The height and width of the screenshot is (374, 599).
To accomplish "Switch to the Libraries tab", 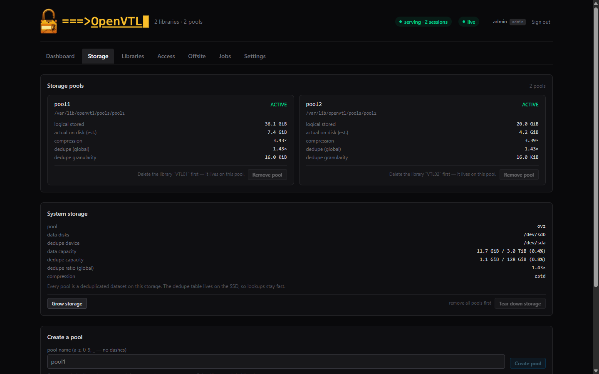I will (x=133, y=56).
